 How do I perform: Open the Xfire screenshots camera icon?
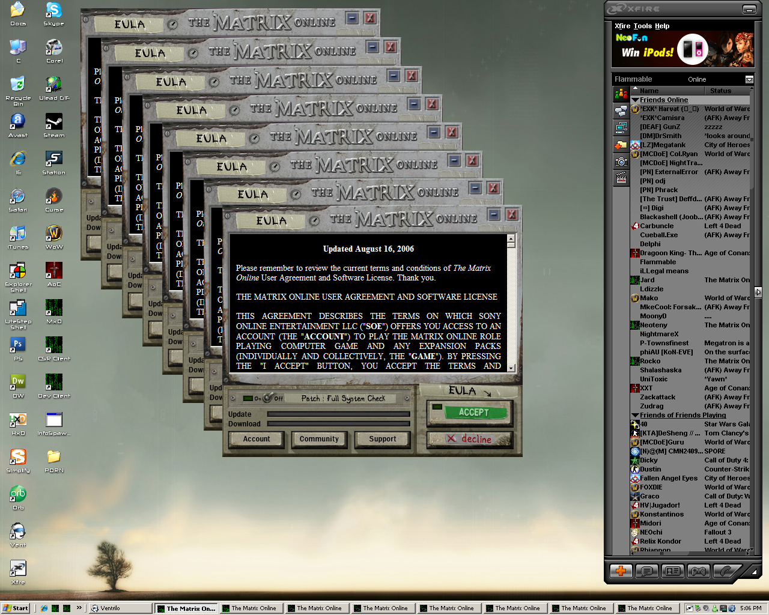(x=621, y=162)
